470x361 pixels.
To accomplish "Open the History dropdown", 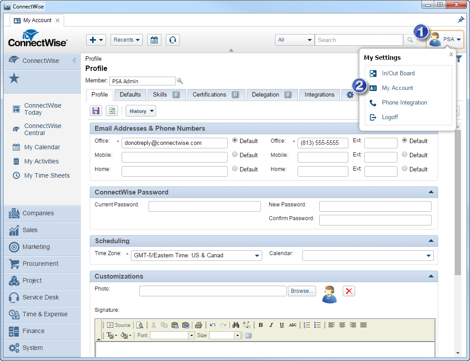I will 141,111.
